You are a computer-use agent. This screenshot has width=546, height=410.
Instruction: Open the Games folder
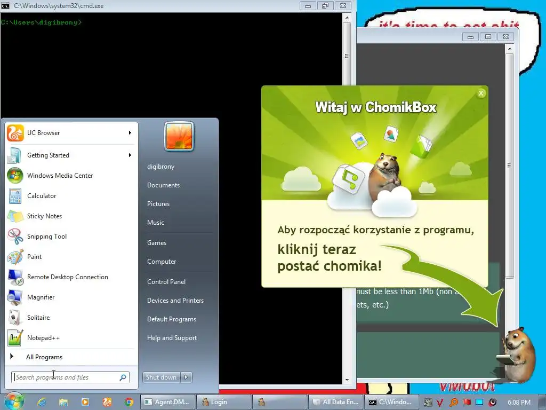pyautogui.click(x=157, y=243)
